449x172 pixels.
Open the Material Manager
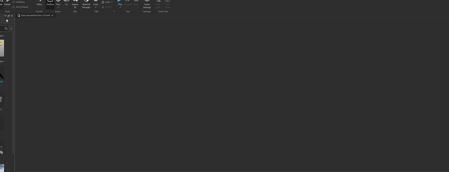(86, 4)
